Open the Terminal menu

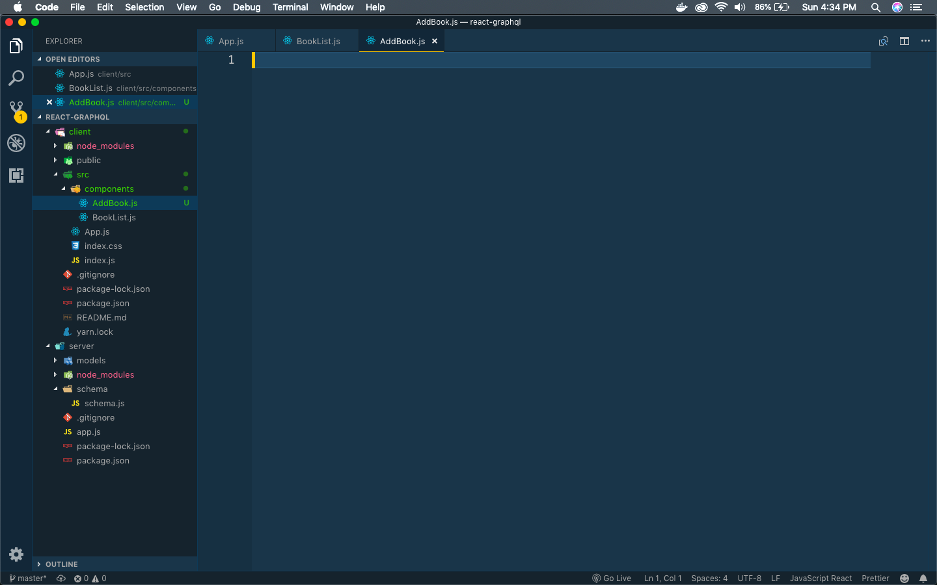[x=290, y=7]
